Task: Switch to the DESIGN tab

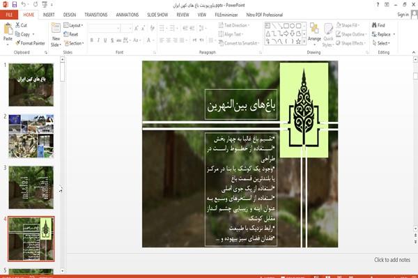Action: coord(70,15)
